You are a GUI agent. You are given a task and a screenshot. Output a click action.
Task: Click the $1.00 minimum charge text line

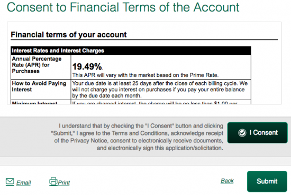click(x=155, y=103)
